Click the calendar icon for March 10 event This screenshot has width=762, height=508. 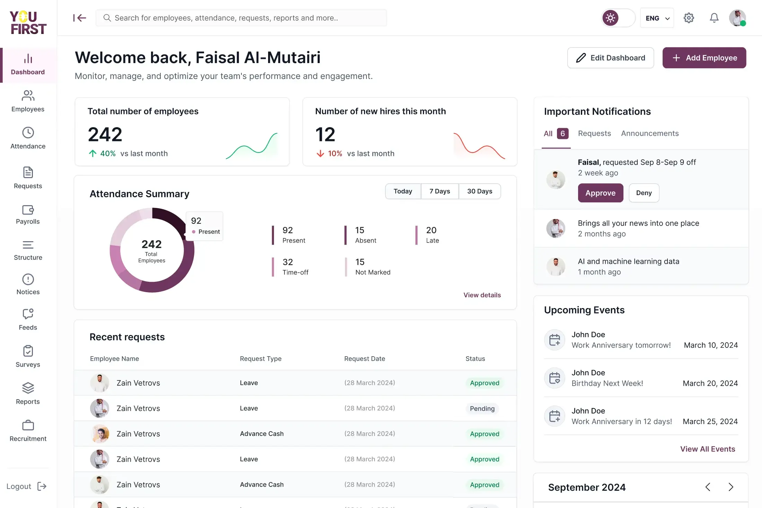pos(555,340)
